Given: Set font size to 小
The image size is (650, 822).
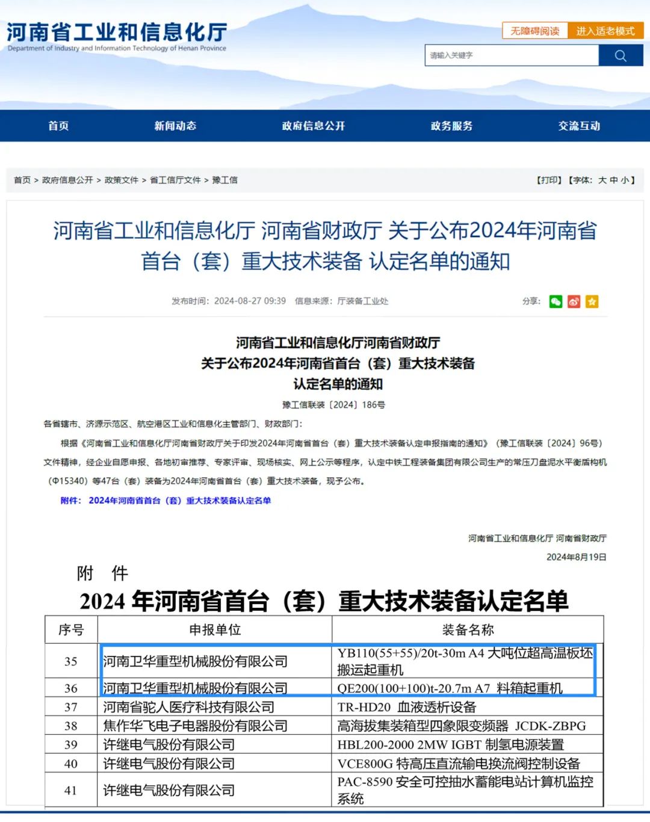Looking at the screenshot, I should 625,180.
